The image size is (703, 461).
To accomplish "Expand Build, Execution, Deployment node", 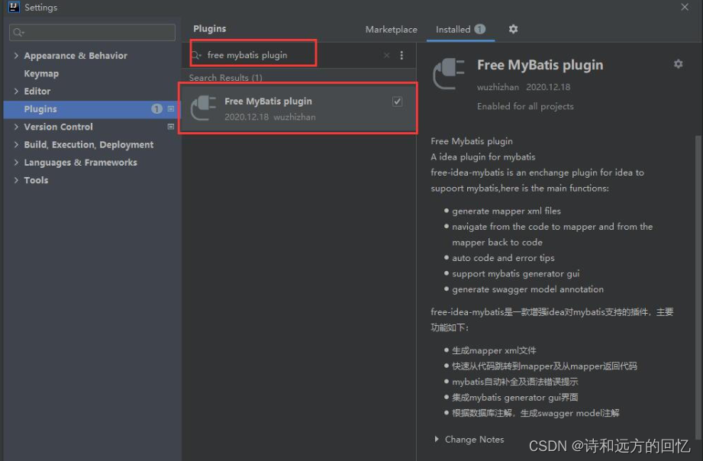I will point(16,144).
